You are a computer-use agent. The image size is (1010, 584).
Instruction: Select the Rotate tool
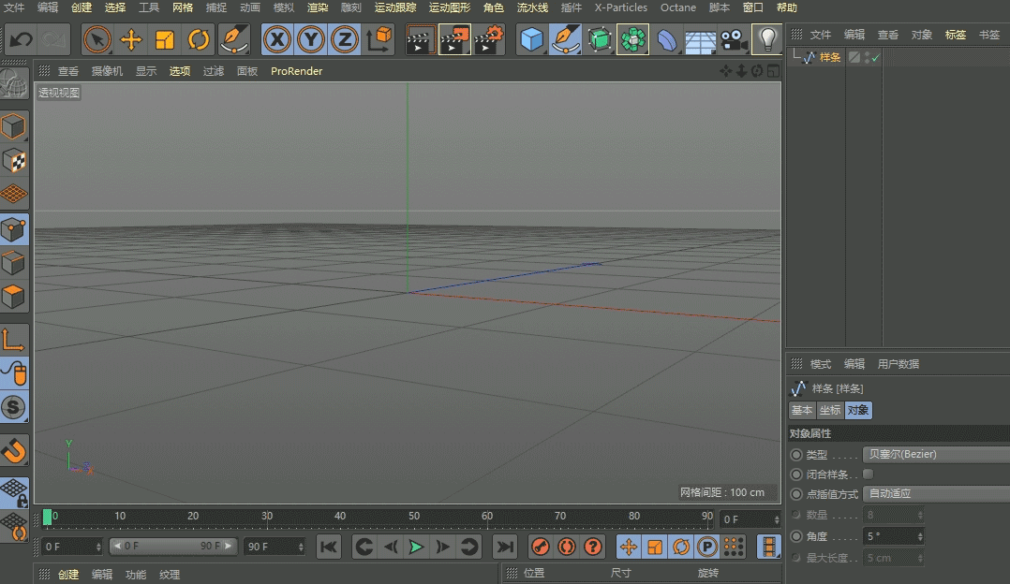coord(199,39)
